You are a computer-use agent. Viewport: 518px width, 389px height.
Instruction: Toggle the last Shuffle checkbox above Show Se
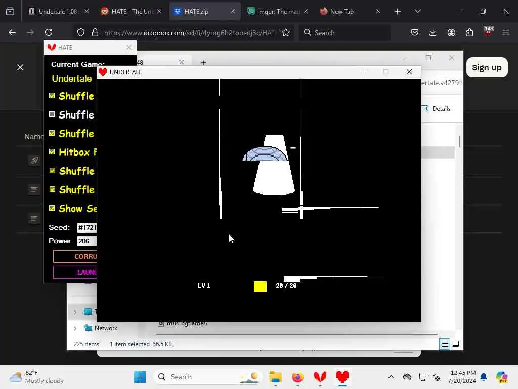(52, 189)
